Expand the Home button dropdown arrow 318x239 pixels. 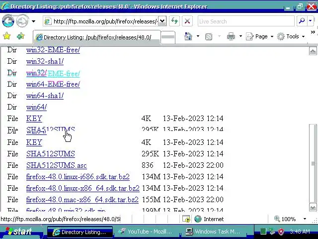coord(198,36)
